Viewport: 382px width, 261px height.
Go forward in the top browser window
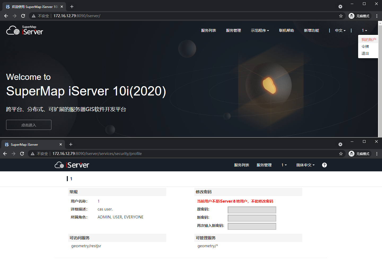(x=15, y=16)
